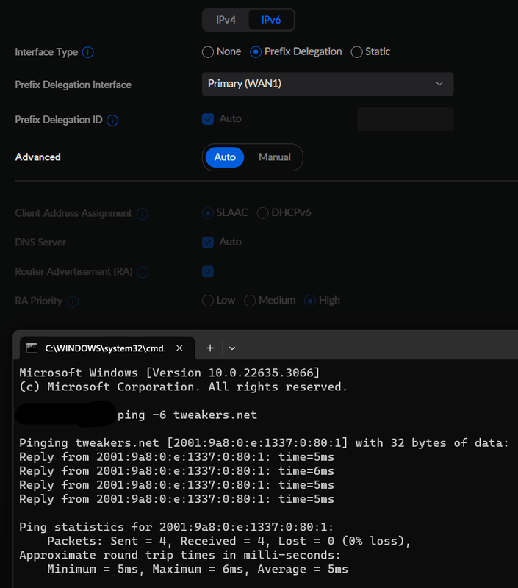The image size is (518, 588).
Task: Toggle Prefix Delegation ID Auto checkbox
Action: coord(208,119)
